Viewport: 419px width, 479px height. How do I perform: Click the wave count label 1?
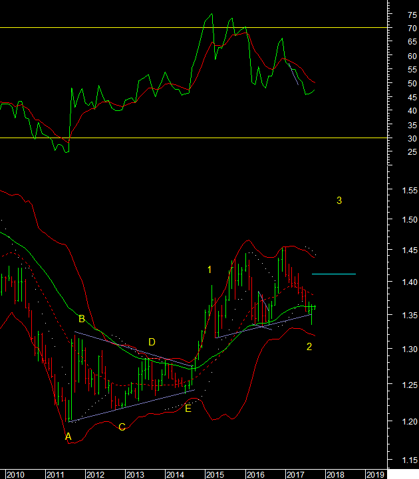(x=209, y=270)
